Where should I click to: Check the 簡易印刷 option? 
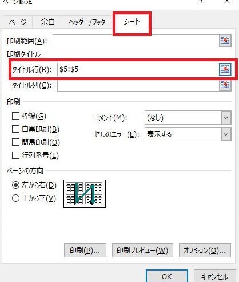[15, 142]
